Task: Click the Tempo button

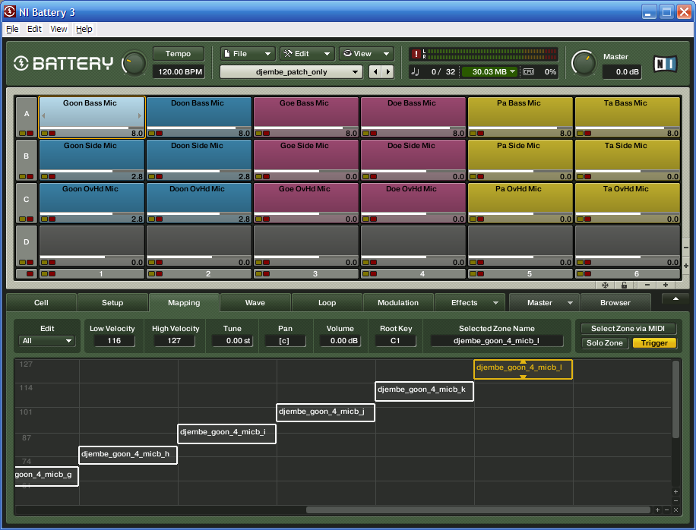Action: pyautogui.click(x=178, y=54)
